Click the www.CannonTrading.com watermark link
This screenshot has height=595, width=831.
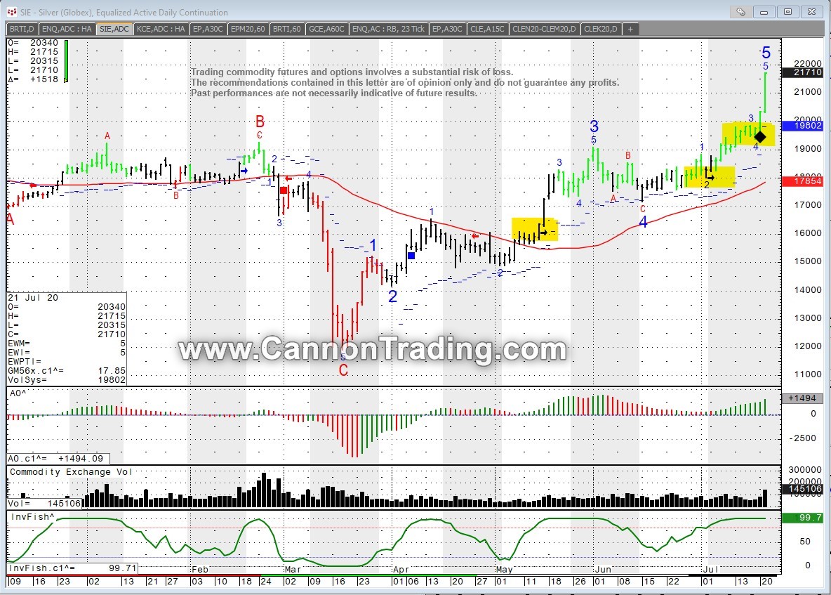pyautogui.click(x=372, y=349)
